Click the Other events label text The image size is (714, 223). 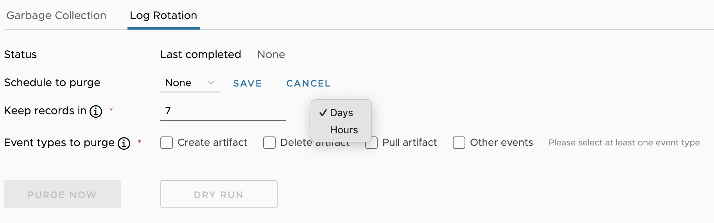[x=501, y=143]
